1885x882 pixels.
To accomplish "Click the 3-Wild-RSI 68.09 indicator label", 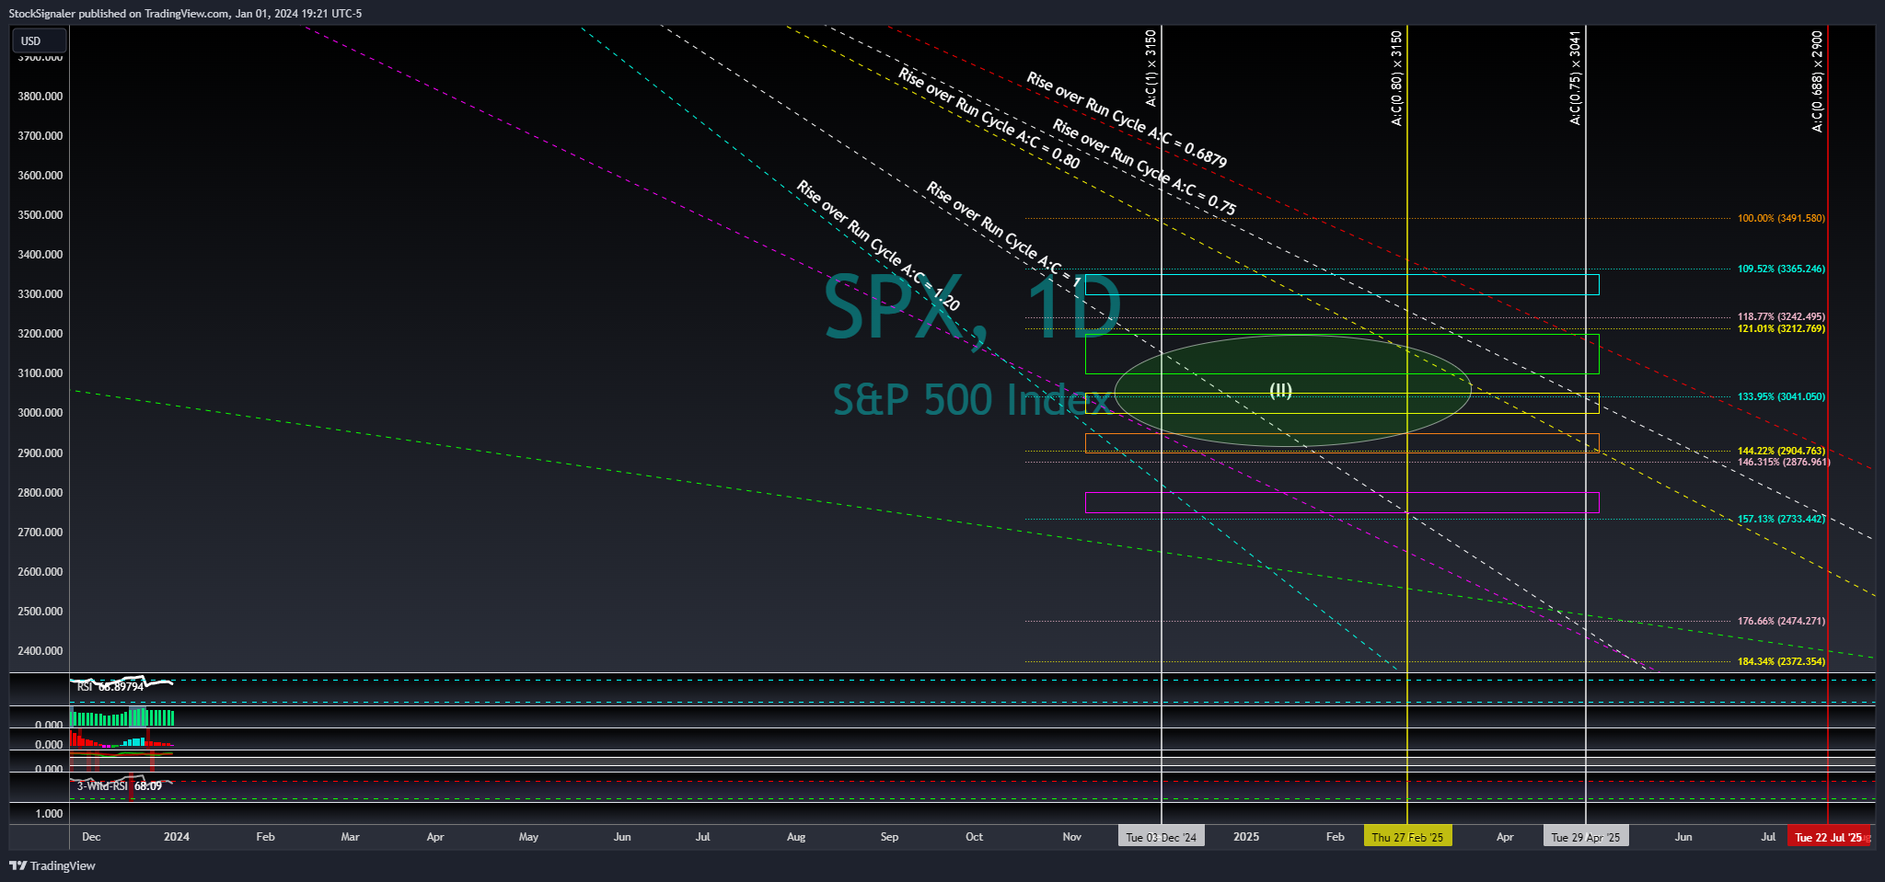I will pyautogui.click(x=120, y=786).
